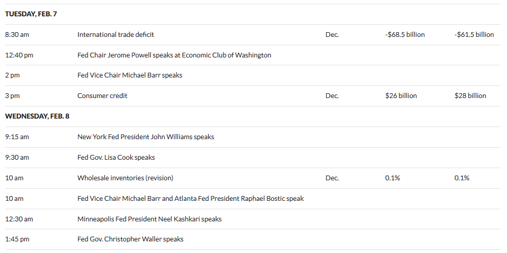
Task: Select the Tuesday 2 pm Michael Barr speech
Action: point(130,75)
